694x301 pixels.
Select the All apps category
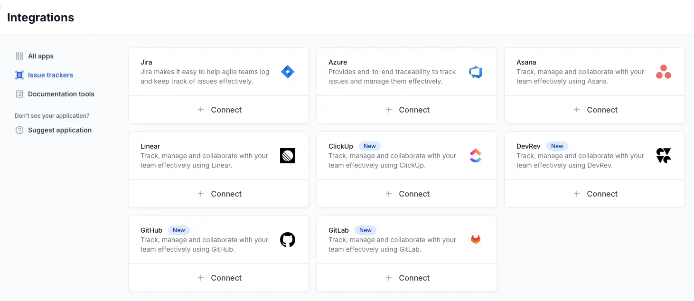(x=40, y=56)
